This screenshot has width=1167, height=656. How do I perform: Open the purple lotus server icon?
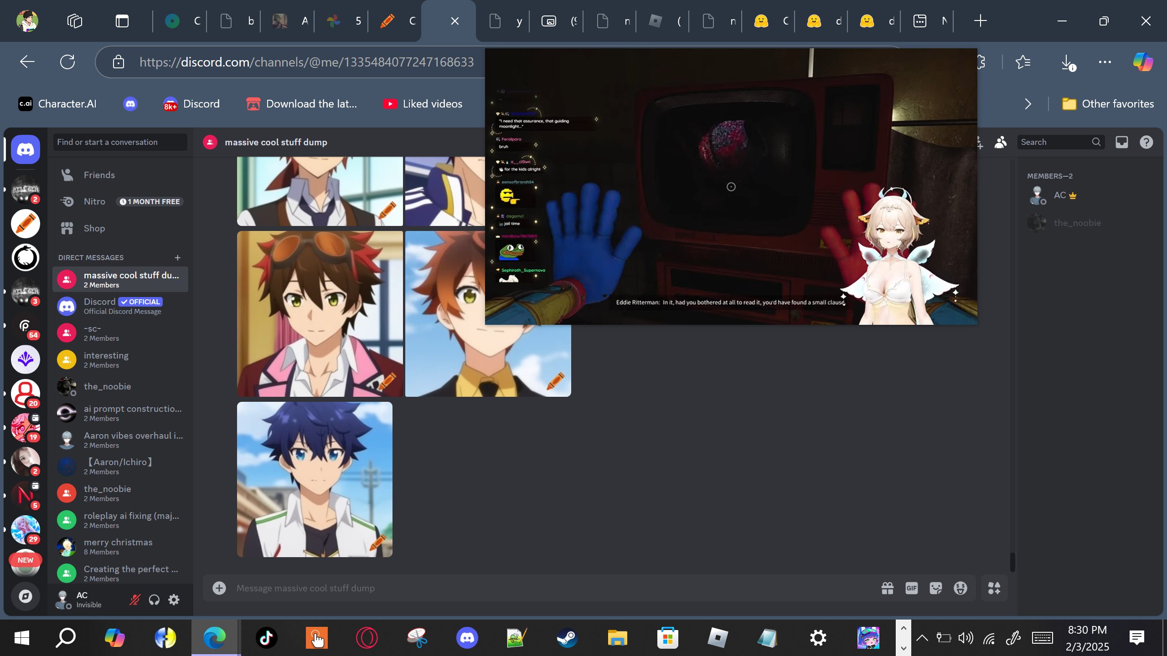click(26, 359)
